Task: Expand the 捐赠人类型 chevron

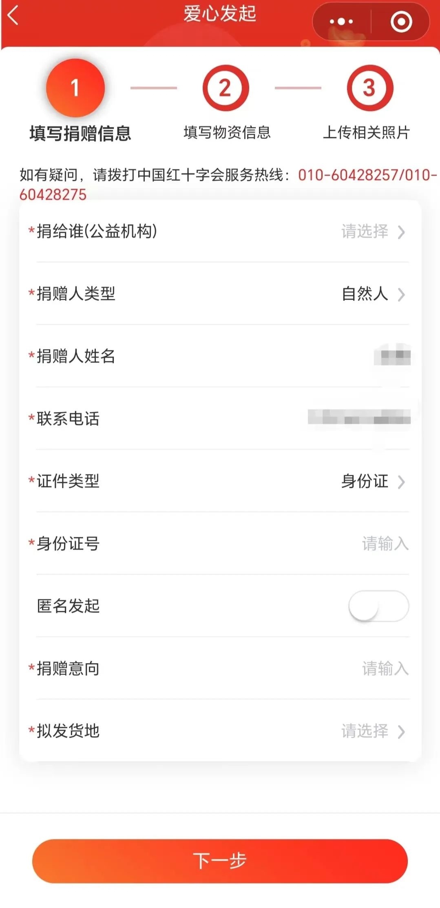Action: click(401, 294)
